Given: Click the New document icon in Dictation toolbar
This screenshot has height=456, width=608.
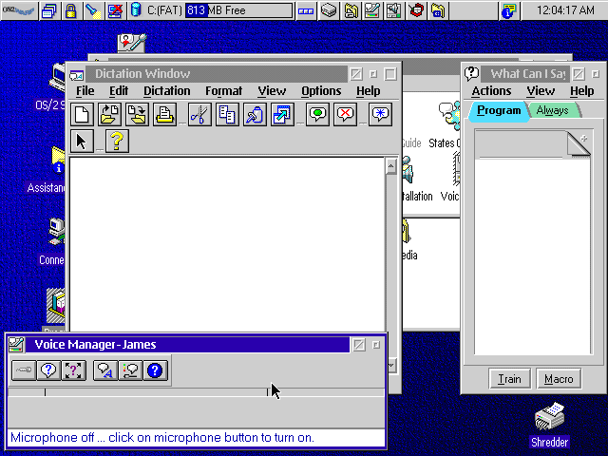Looking at the screenshot, I should [84, 115].
